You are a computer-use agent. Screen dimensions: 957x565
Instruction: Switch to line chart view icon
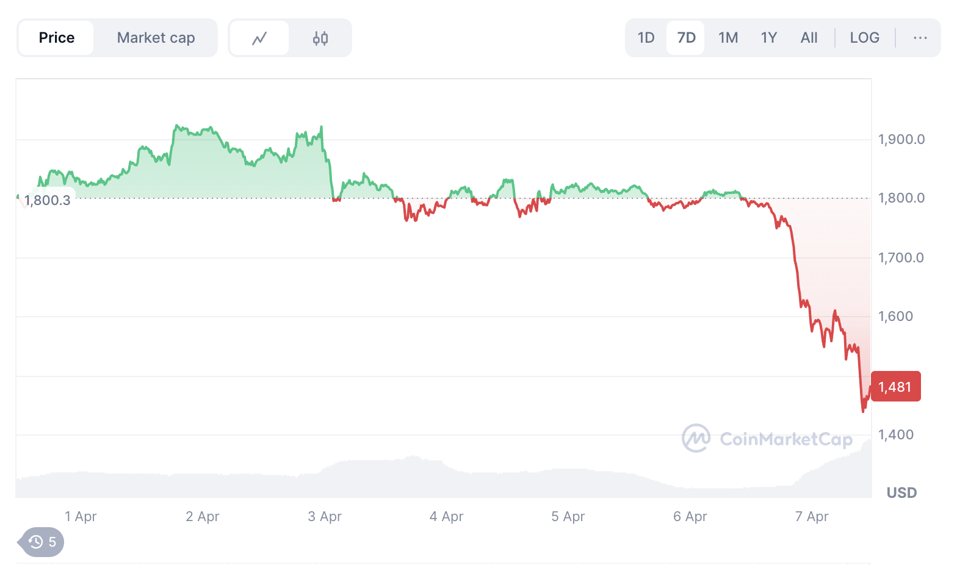259,38
